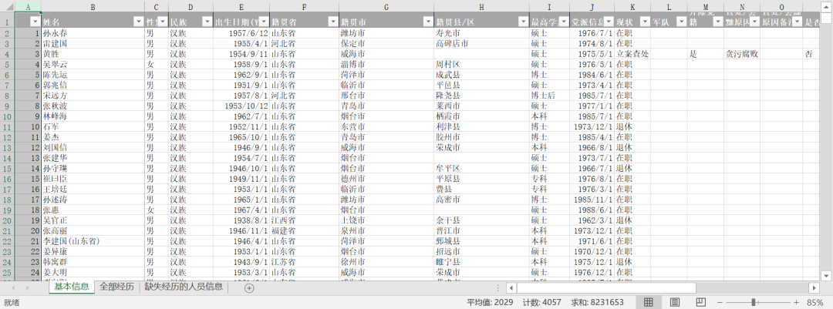Select cell with name 孙永春
This screenshot has height=309, width=833.
pos(93,33)
